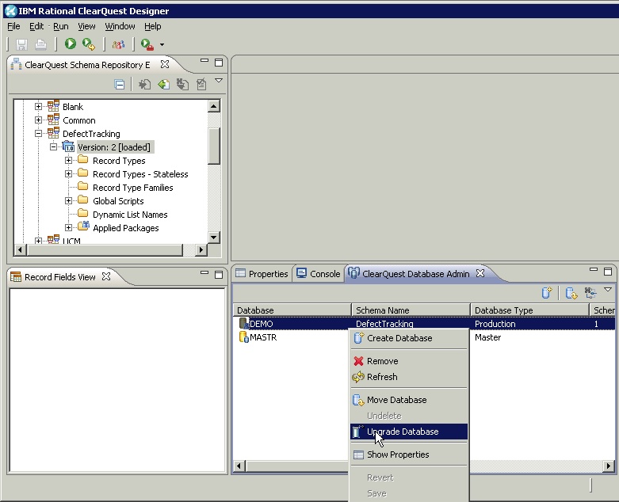
Task: Choose Remove from context menu
Action: 409,361
